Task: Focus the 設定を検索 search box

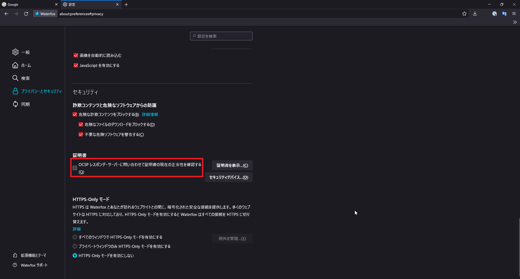Action: tap(221, 36)
